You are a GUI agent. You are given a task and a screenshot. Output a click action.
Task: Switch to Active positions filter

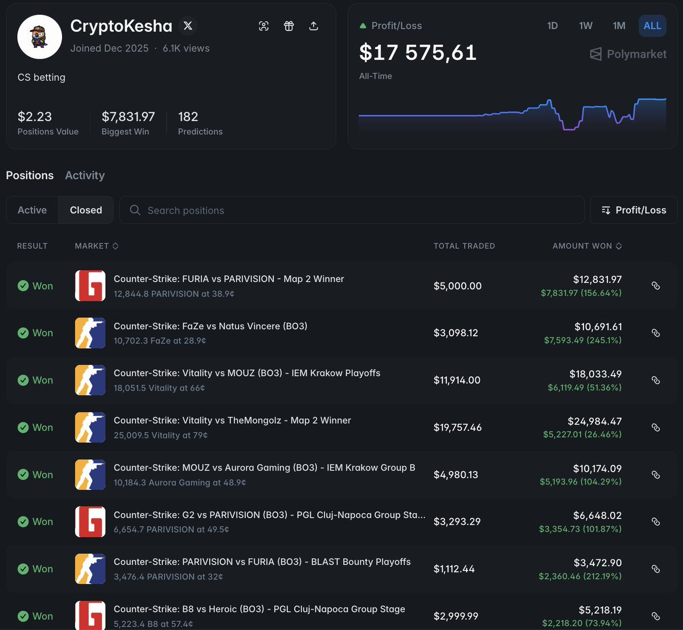pos(32,210)
